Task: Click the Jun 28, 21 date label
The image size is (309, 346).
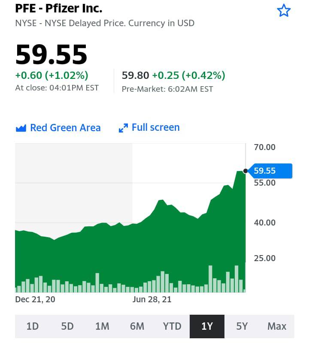Action: pyautogui.click(x=152, y=299)
